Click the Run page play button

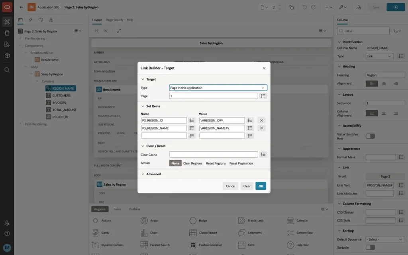396,7
